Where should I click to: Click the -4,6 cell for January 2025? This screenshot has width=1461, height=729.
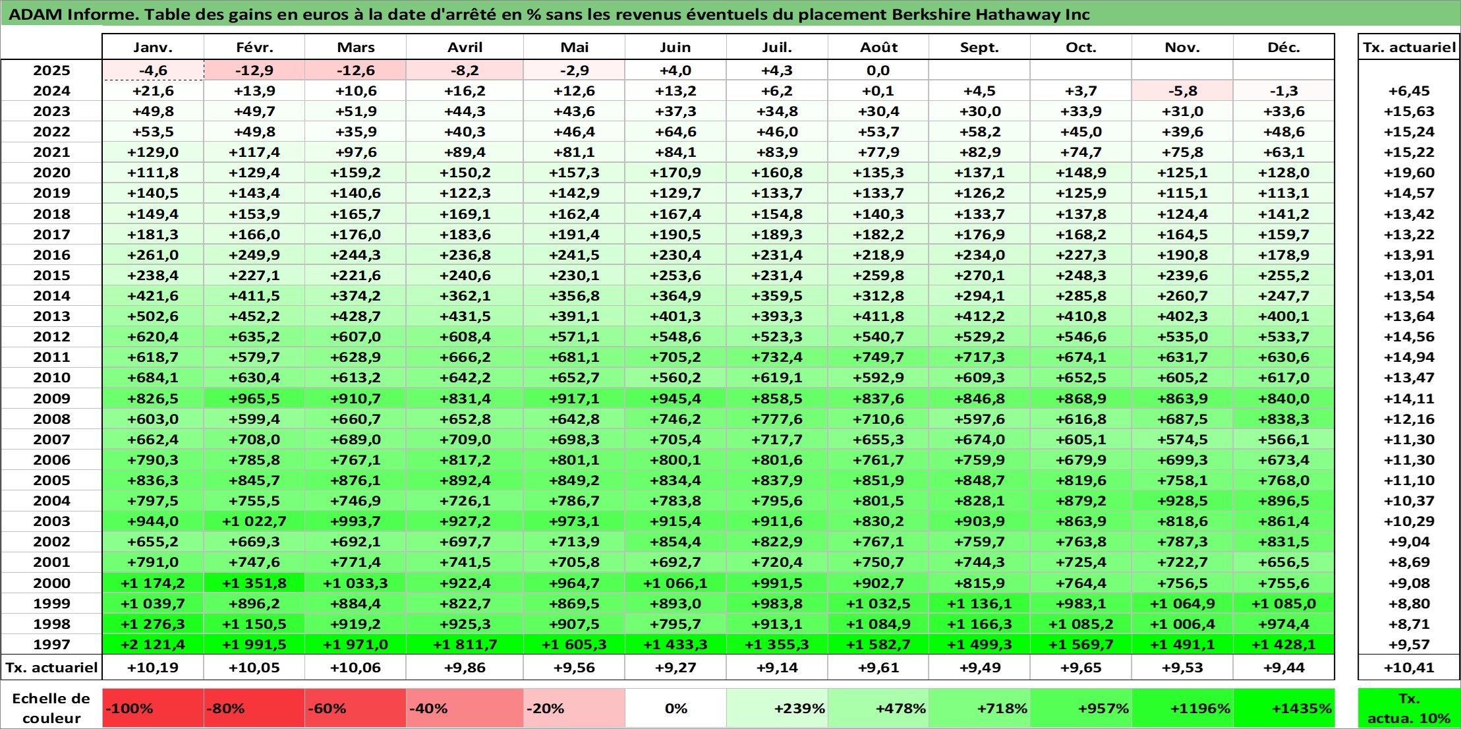pyautogui.click(x=153, y=71)
